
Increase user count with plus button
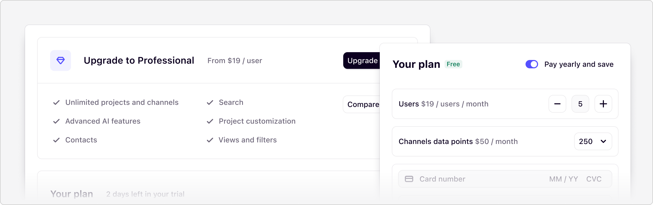[x=603, y=104]
